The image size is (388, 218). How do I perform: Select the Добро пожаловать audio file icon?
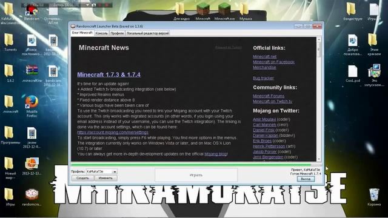coord(353,44)
